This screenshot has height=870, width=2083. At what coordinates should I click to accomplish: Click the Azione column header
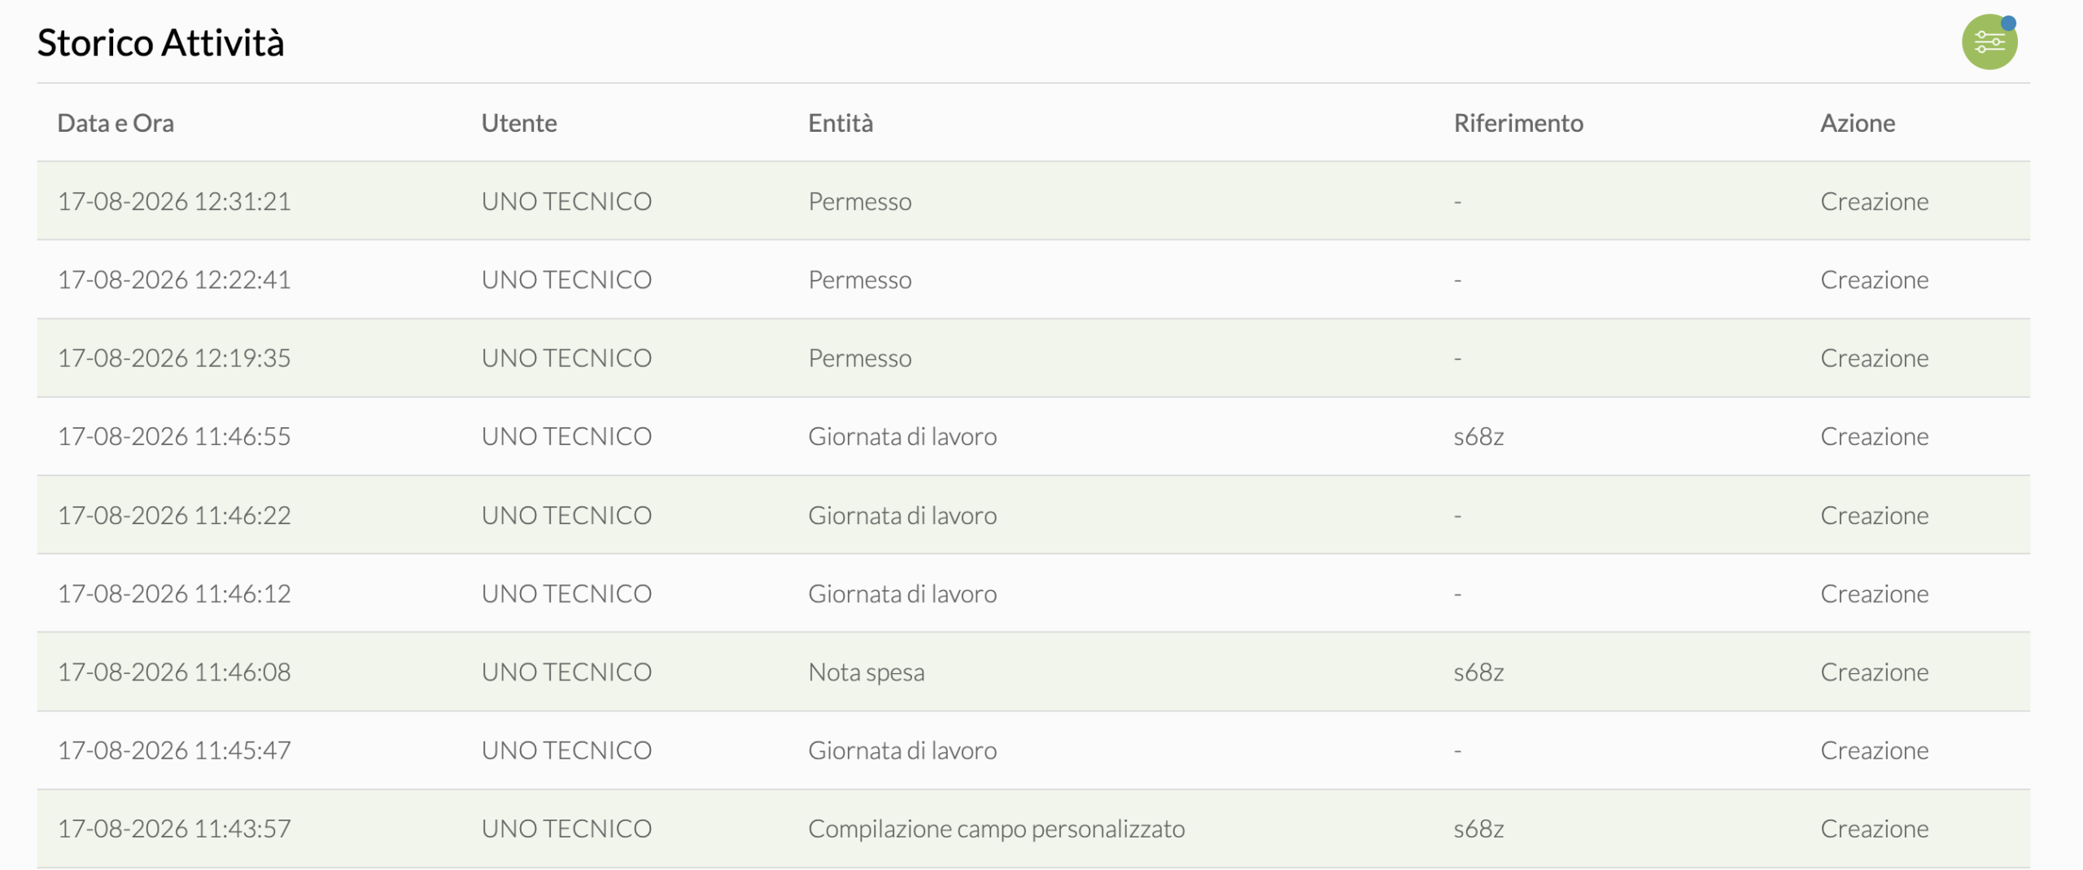coord(1858,123)
